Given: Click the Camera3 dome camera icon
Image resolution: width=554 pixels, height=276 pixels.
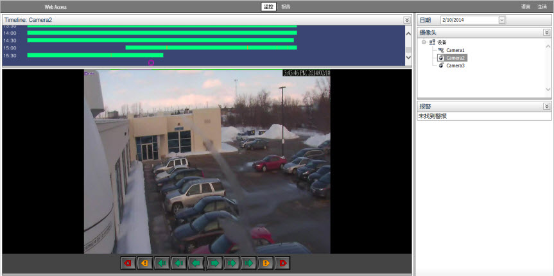Looking at the screenshot, I should (x=441, y=65).
